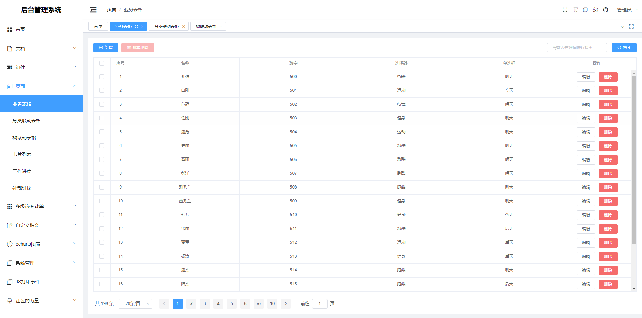Toggle fullscreen mode via top-right icon
The width and height of the screenshot is (642, 318).
tap(565, 10)
